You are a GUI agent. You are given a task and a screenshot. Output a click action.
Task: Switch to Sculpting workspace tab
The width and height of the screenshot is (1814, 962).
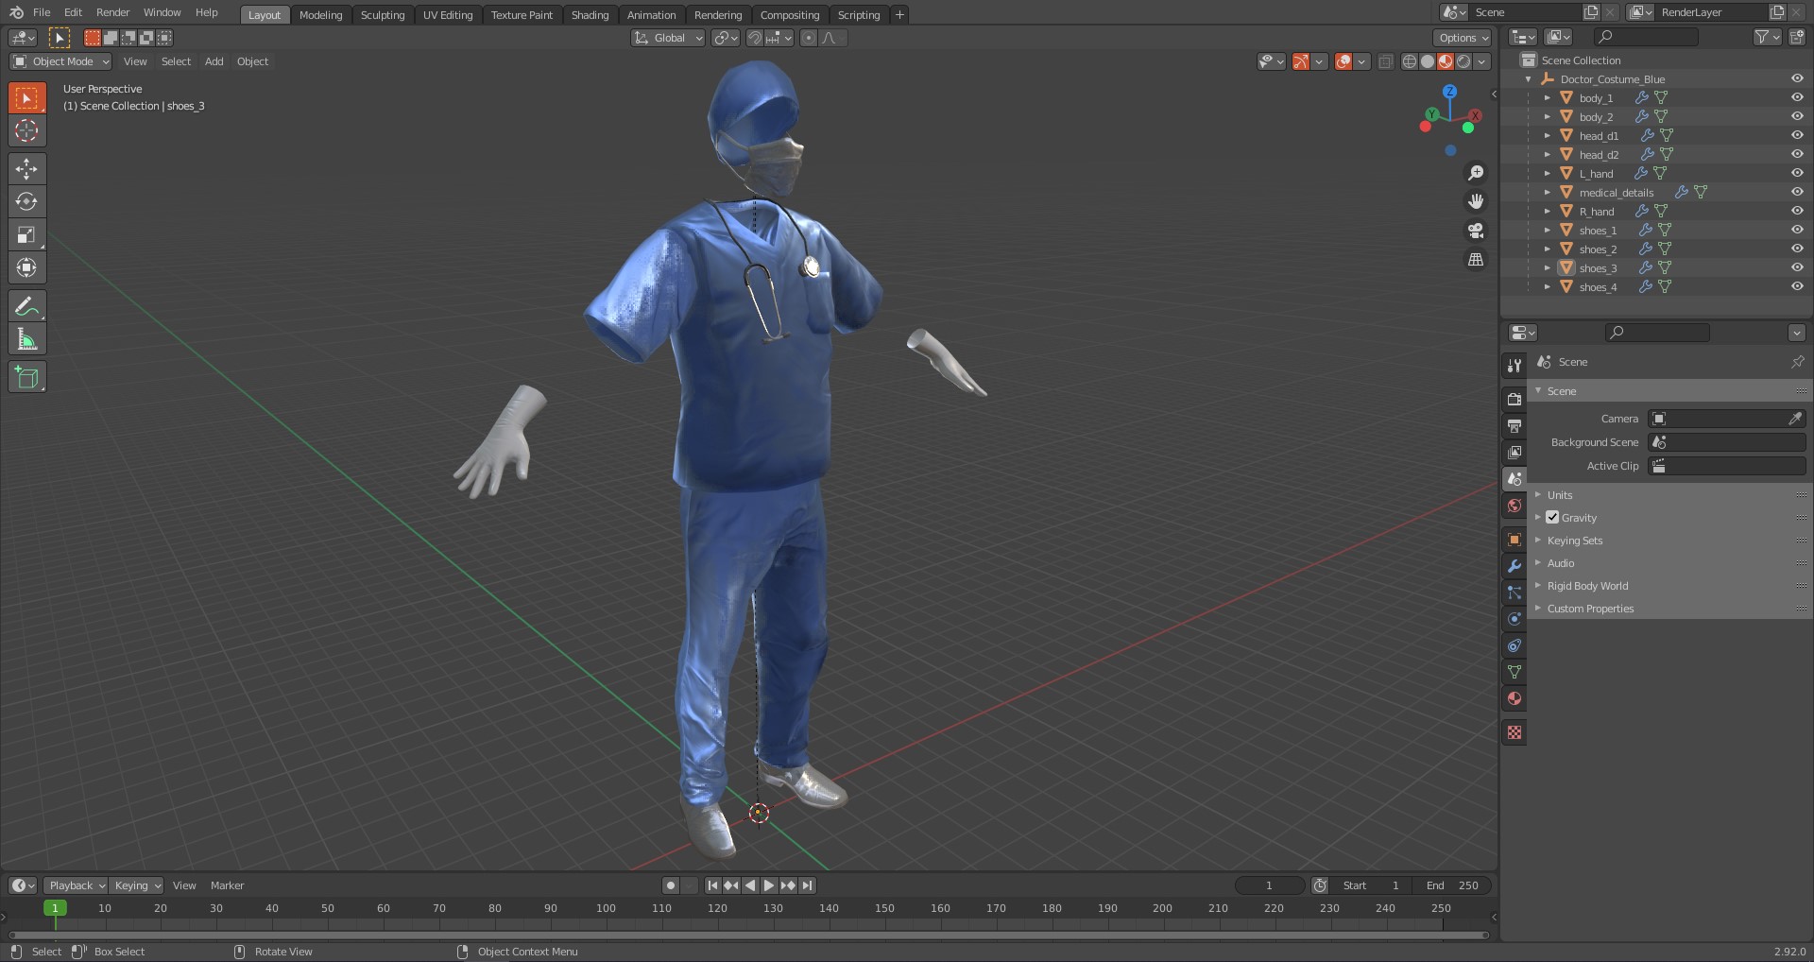pyautogui.click(x=383, y=14)
